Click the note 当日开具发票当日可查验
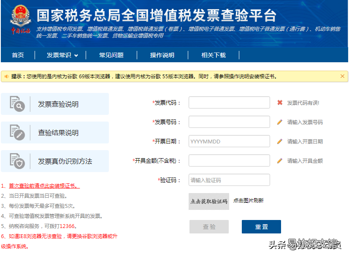349x257 pixels. pyautogui.click(x=34, y=196)
